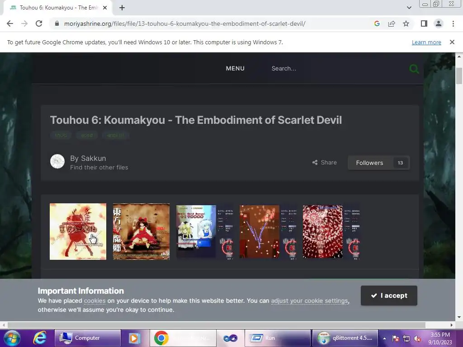The image size is (463, 347).
Task: Open the site MENU
Action: pos(235,69)
